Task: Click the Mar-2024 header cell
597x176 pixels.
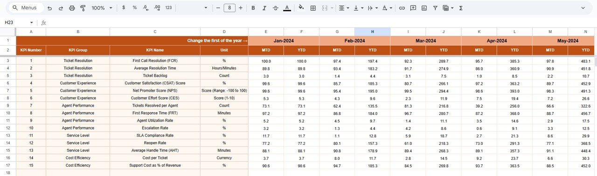Action: coord(425,41)
